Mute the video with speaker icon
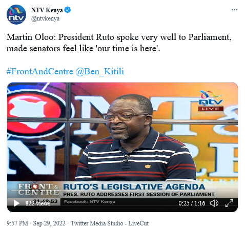 pos(214,203)
